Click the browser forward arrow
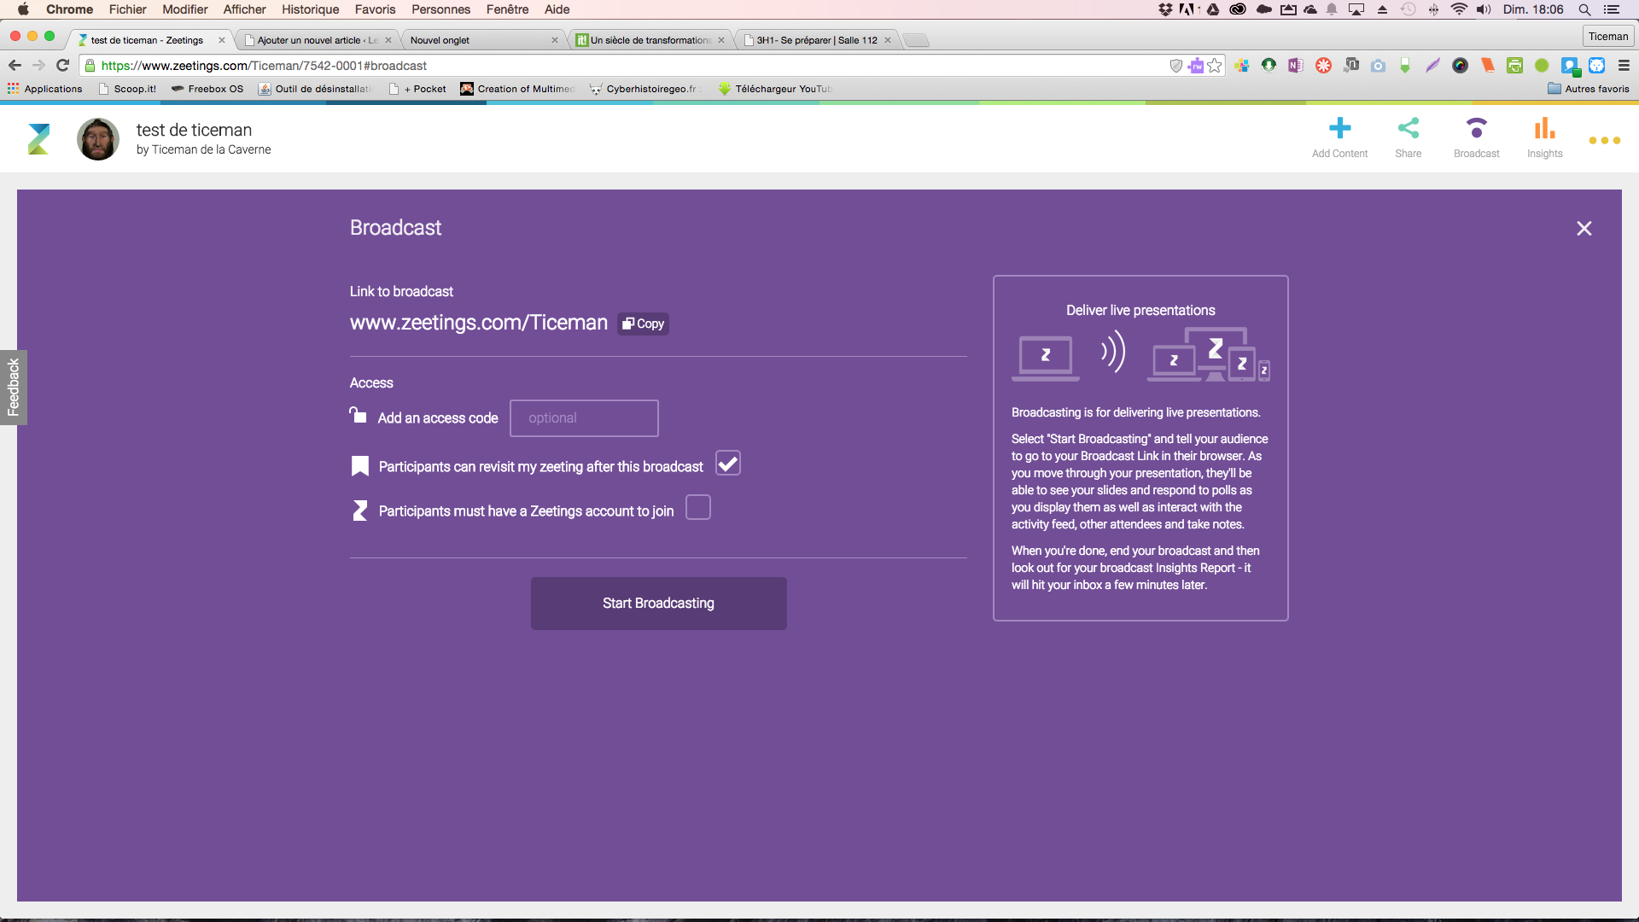This screenshot has height=922, width=1639. click(x=38, y=66)
